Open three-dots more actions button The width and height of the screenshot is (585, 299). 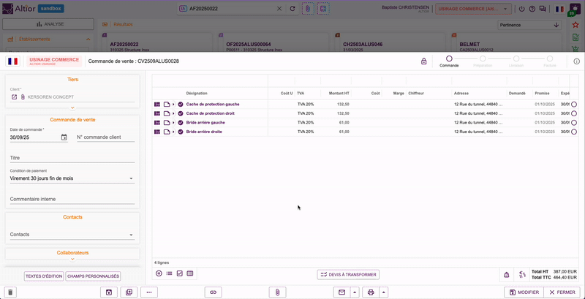149,292
